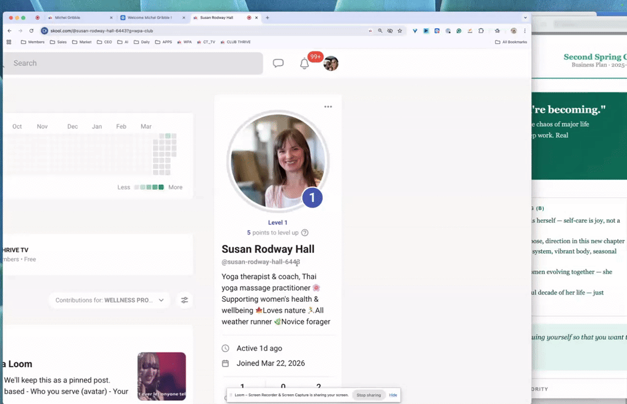The width and height of the screenshot is (627, 404).
Task: Open the Loom post video thumbnail
Action: [162, 376]
